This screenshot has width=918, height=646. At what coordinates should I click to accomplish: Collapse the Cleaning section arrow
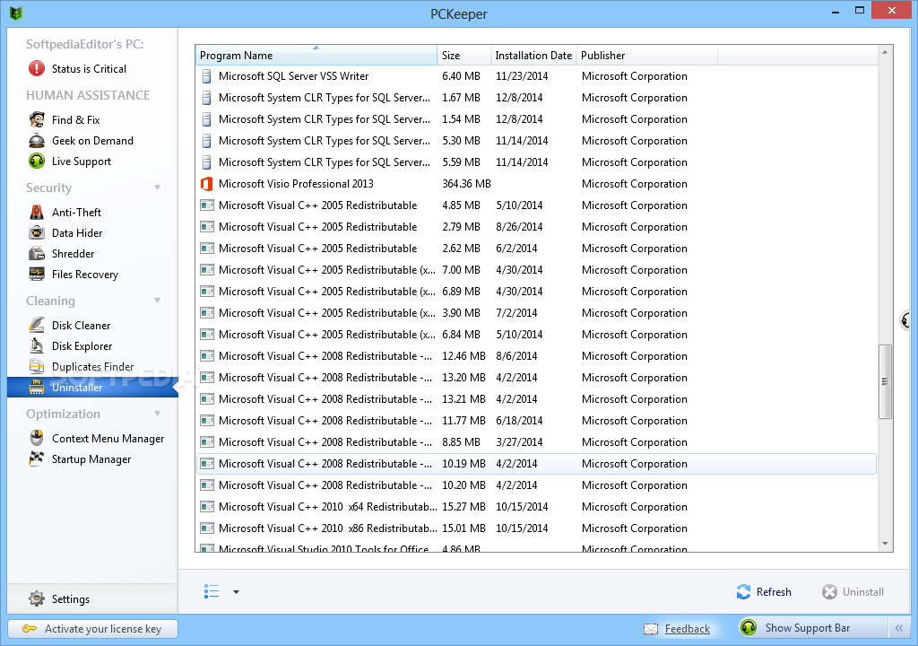(x=158, y=301)
